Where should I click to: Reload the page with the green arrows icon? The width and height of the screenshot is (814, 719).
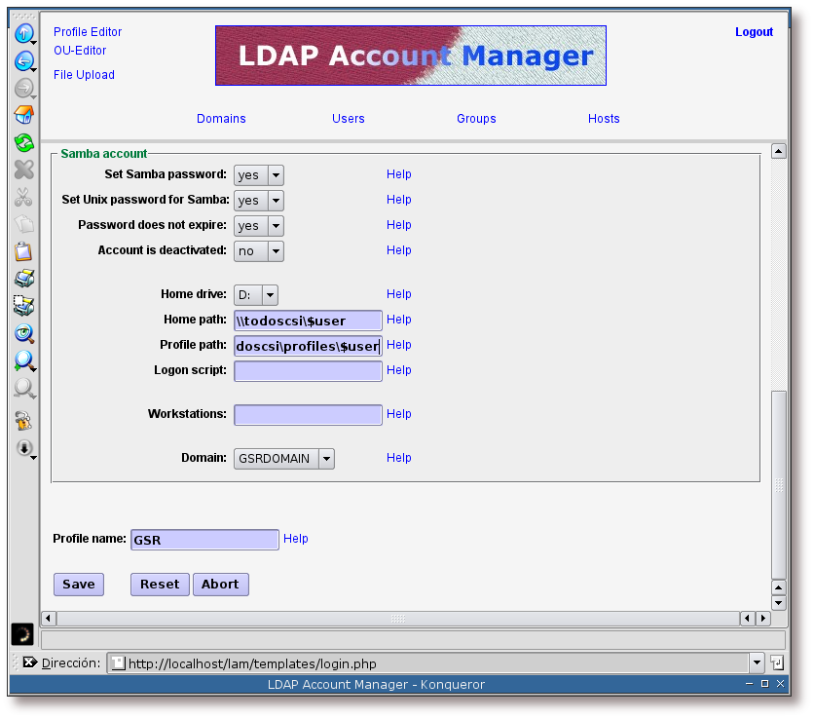pyautogui.click(x=23, y=143)
